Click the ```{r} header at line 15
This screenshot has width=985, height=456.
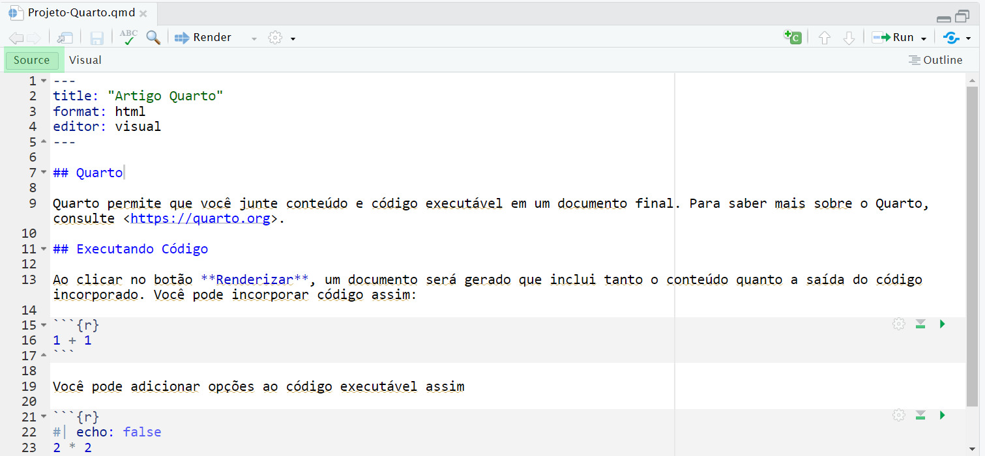click(x=76, y=325)
